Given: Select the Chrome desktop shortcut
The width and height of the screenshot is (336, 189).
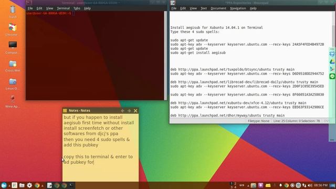Looking at the screenshot, I should pos(13,30).
